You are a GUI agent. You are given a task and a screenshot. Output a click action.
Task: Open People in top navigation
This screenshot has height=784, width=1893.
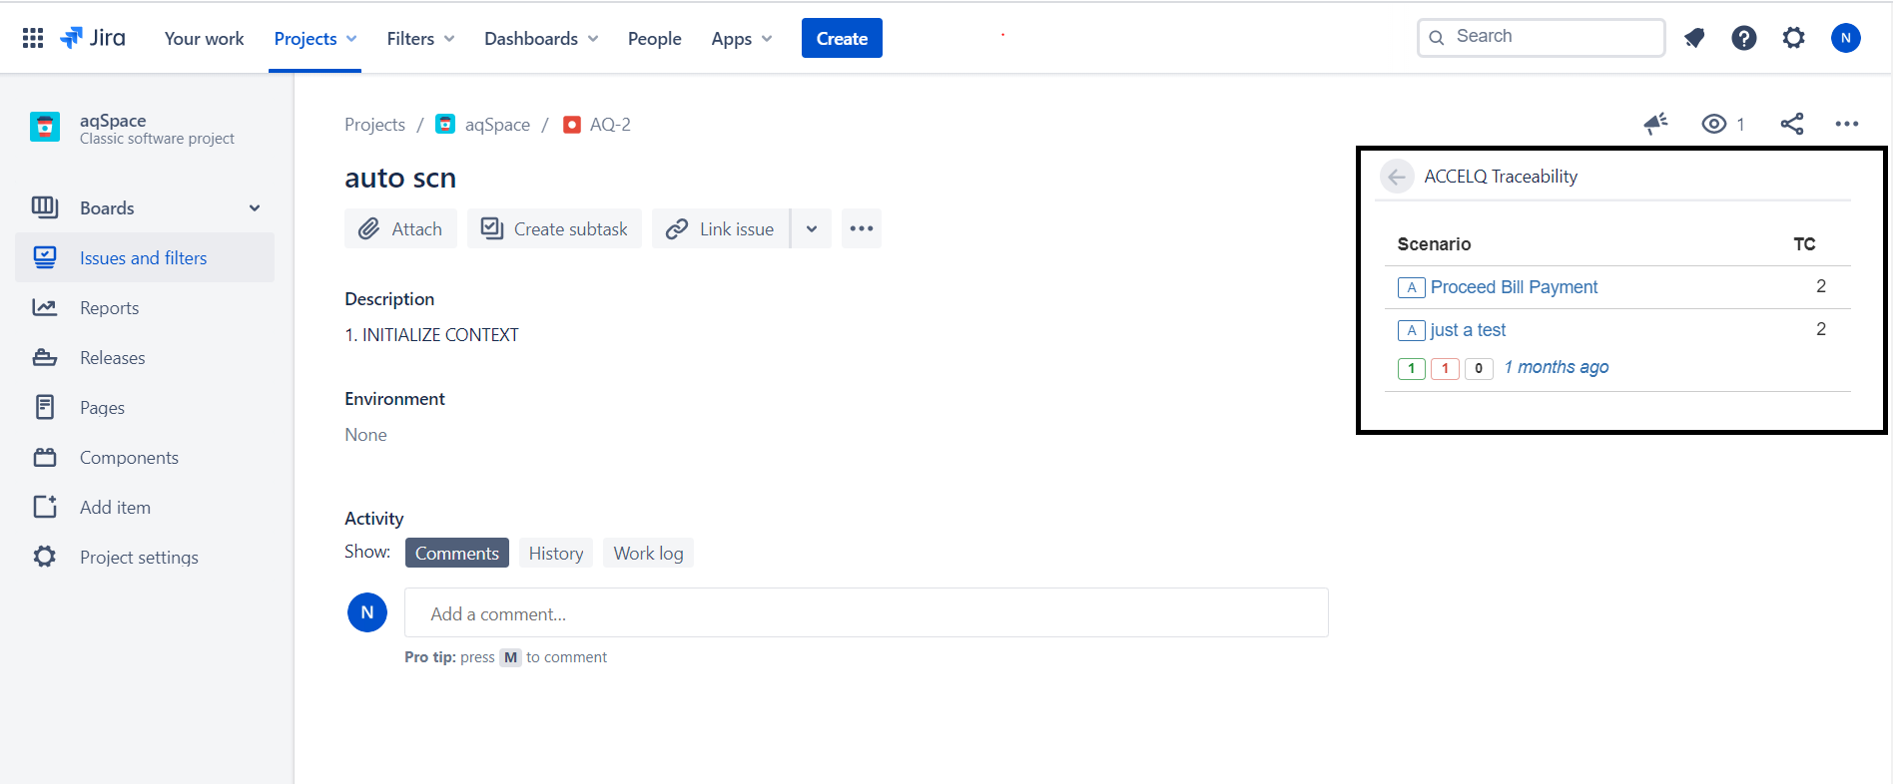coord(655,38)
